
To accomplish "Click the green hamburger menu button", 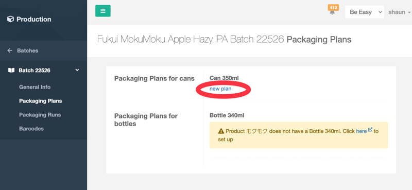I will click(x=102, y=11).
